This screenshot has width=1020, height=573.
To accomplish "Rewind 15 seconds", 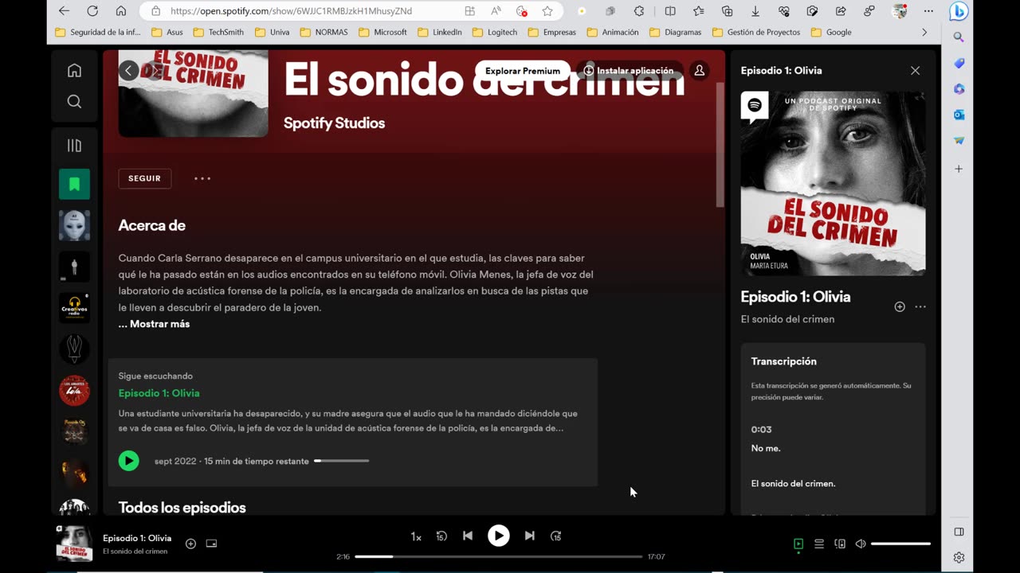I will (x=441, y=536).
